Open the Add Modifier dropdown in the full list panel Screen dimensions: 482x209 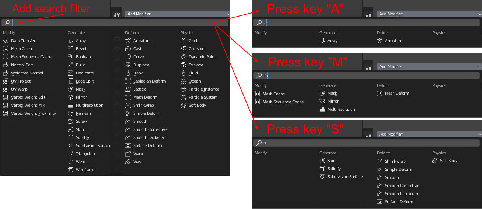click(x=177, y=14)
